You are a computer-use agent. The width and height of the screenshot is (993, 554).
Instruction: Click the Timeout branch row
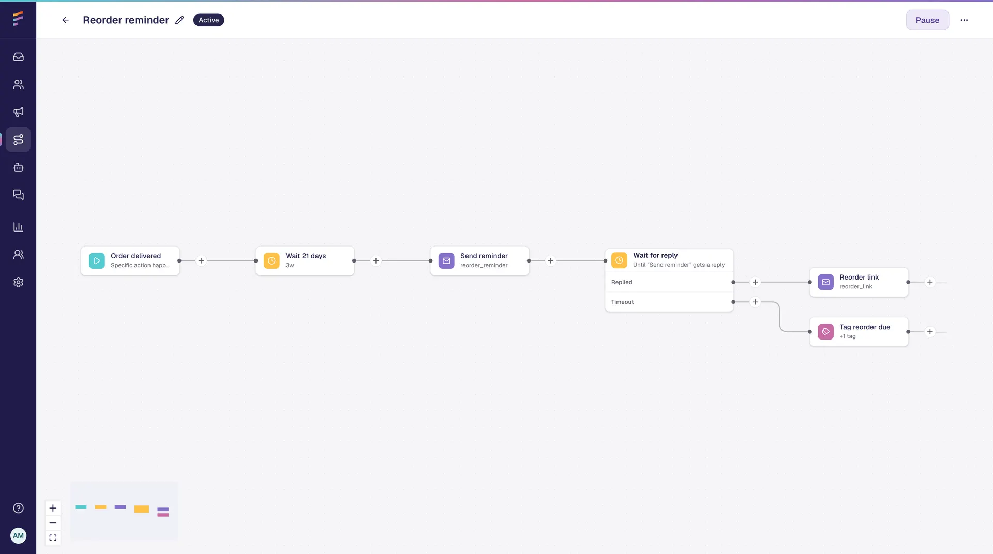[669, 302]
